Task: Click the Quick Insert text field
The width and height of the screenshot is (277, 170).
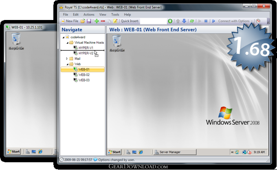Action: [x=153, y=21]
